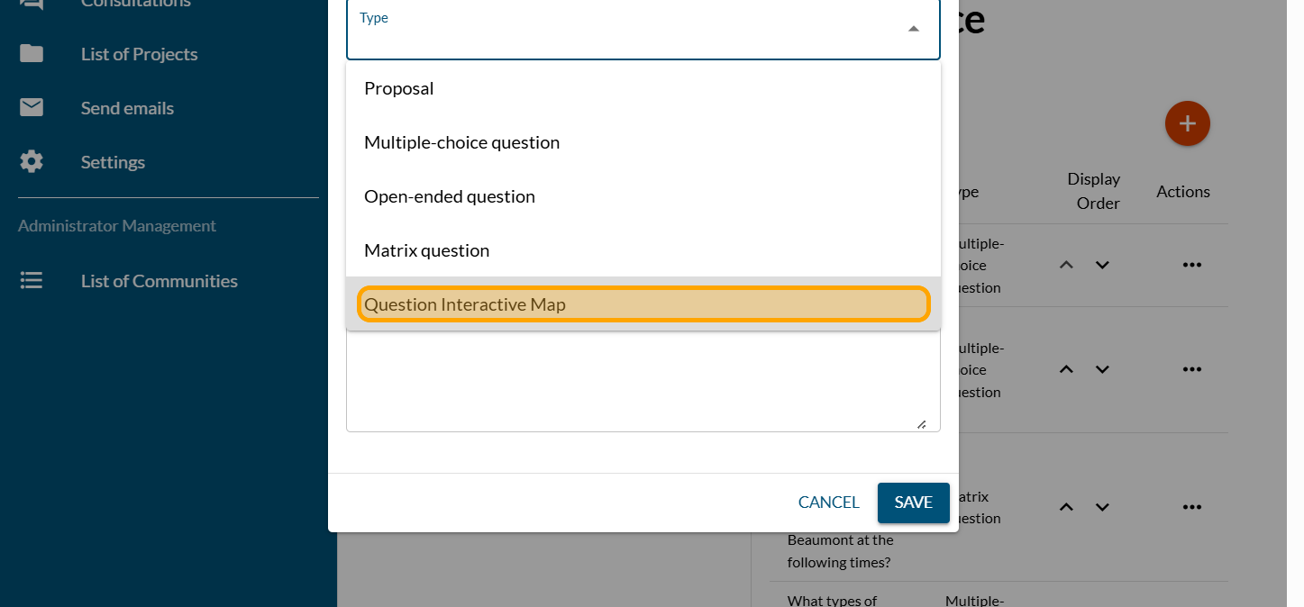
Task: Open actions menu for third table row
Action: click(x=1191, y=507)
